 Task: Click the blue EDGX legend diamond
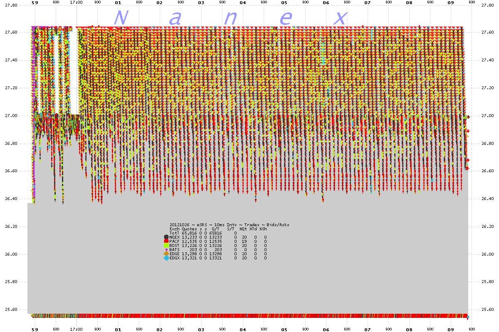click(166, 258)
